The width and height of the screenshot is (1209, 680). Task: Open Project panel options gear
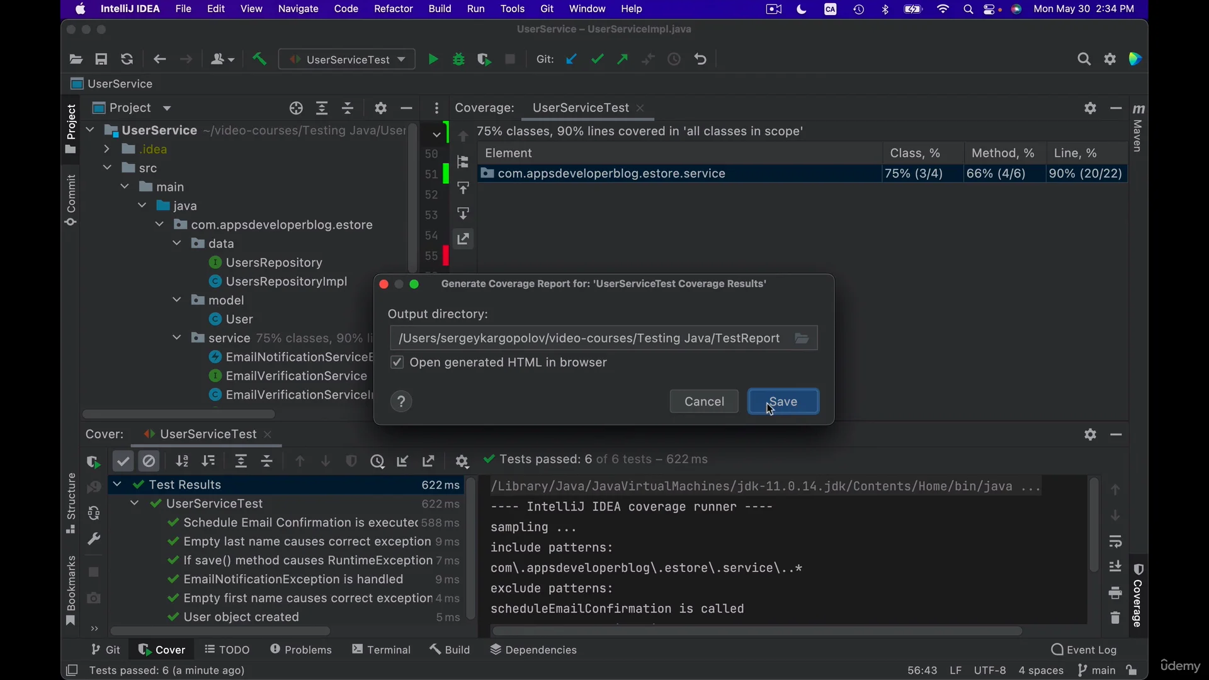380,108
